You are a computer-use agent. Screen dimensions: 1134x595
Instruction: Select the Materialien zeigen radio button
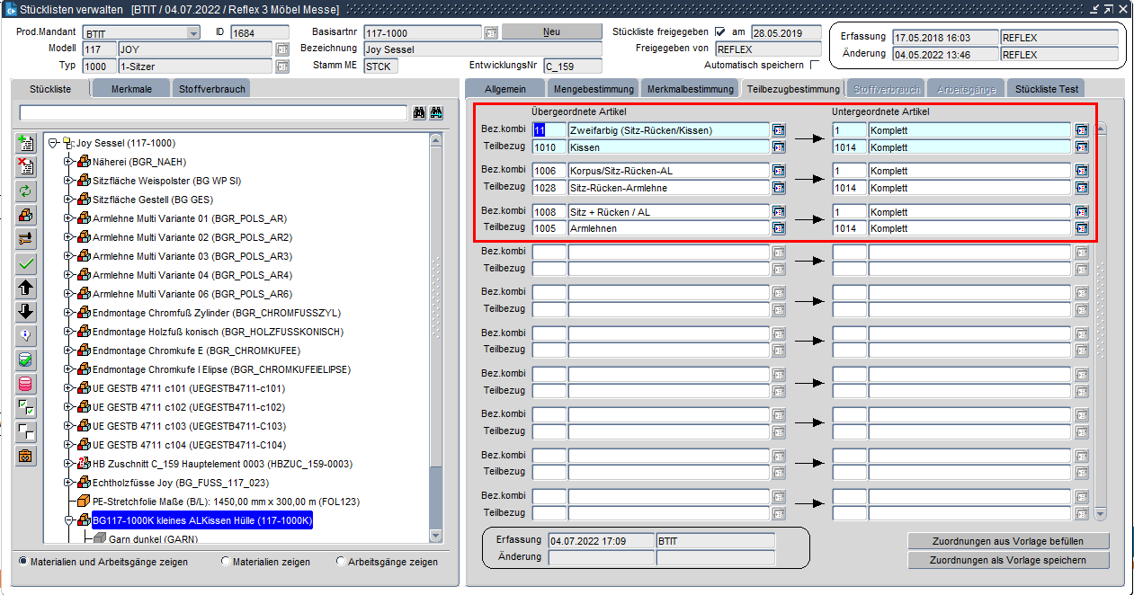[225, 562]
